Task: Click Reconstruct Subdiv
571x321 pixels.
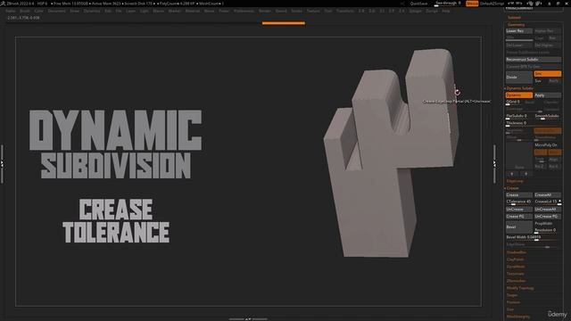Action: pos(534,60)
